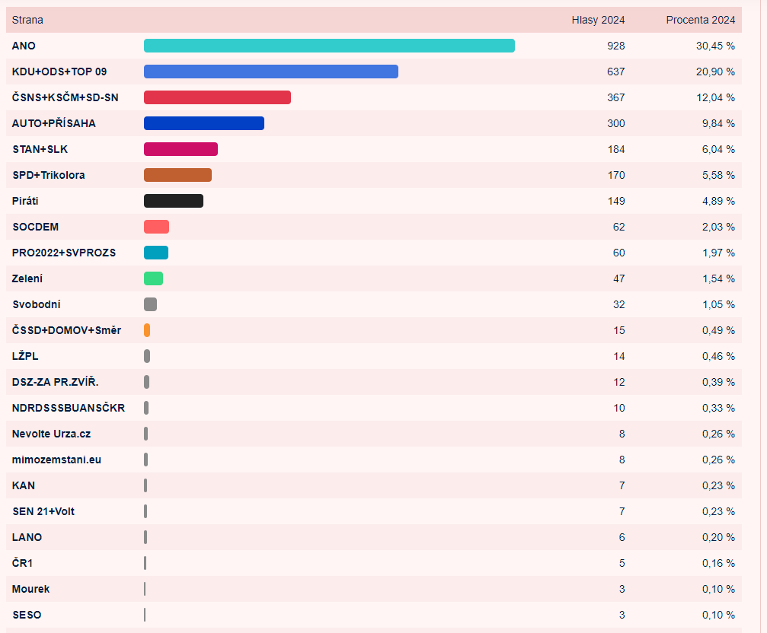The height and width of the screenshot is (633, 767).
Task: Select the KDU+ODS+TOP 09 party name
Action: tap(59, 72)
